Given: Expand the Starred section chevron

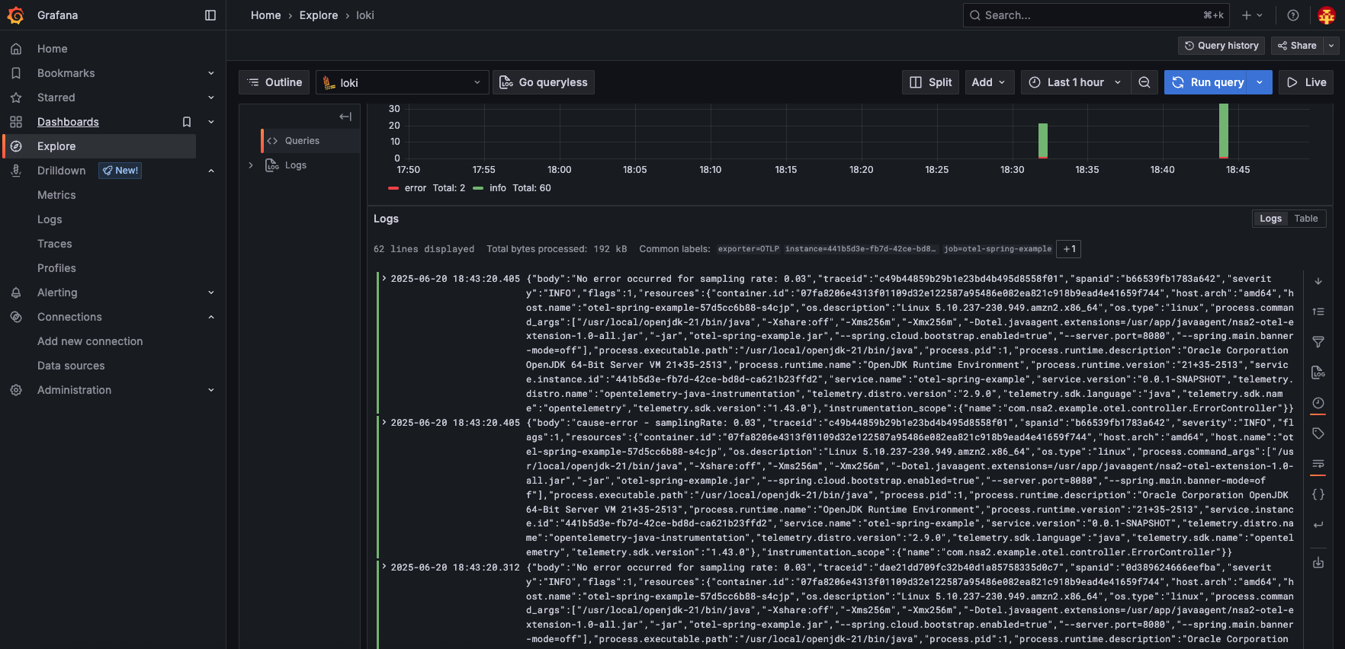Looking at the screenshot, I should click(x=211, y=98).
